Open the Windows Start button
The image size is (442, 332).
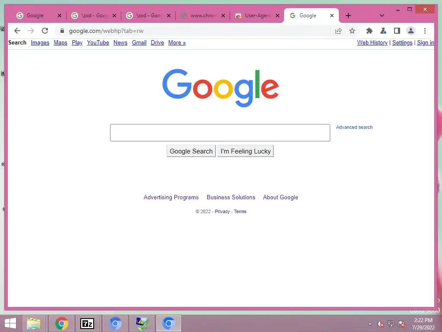click(10, 323)
